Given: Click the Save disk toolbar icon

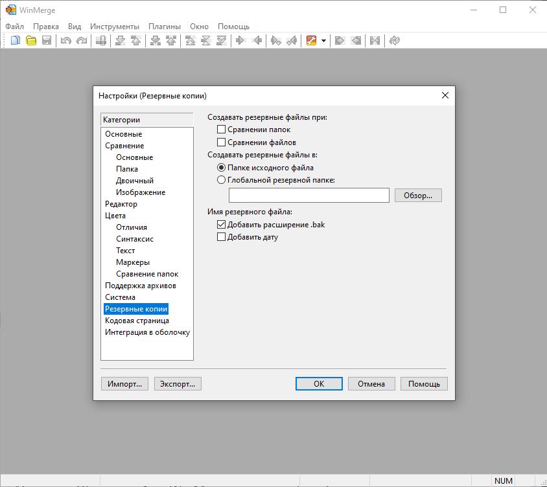Looking at the screenshot, I should (x=47, y=41).
